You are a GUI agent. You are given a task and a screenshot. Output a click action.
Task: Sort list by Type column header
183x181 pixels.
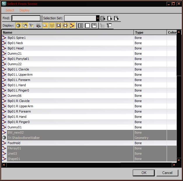150,32
